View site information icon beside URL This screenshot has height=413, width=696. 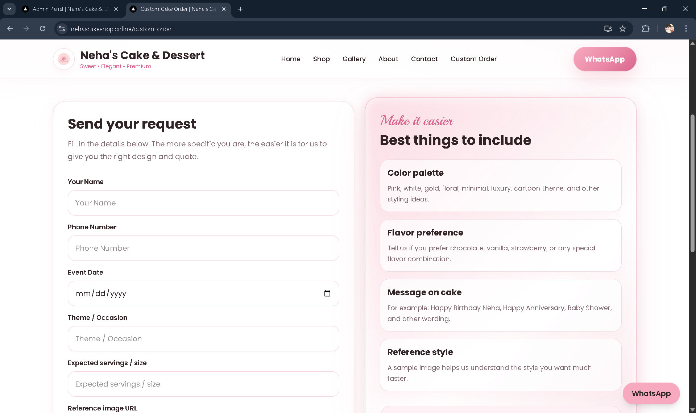62,29
